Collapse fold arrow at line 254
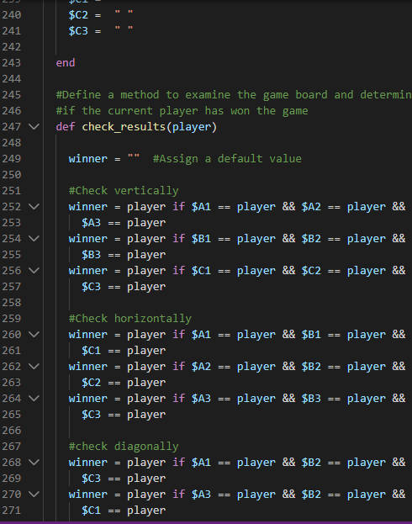412x524 pixels. point(34,239)
